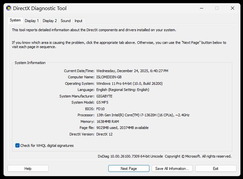Open the Input tab
This screenshot has width=243, height=179.
pos(78,21)
